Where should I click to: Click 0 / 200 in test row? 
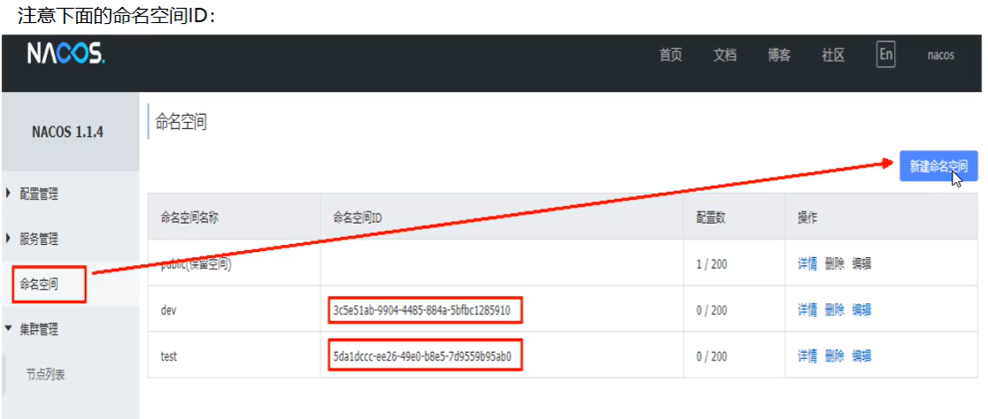pos(712,357)
